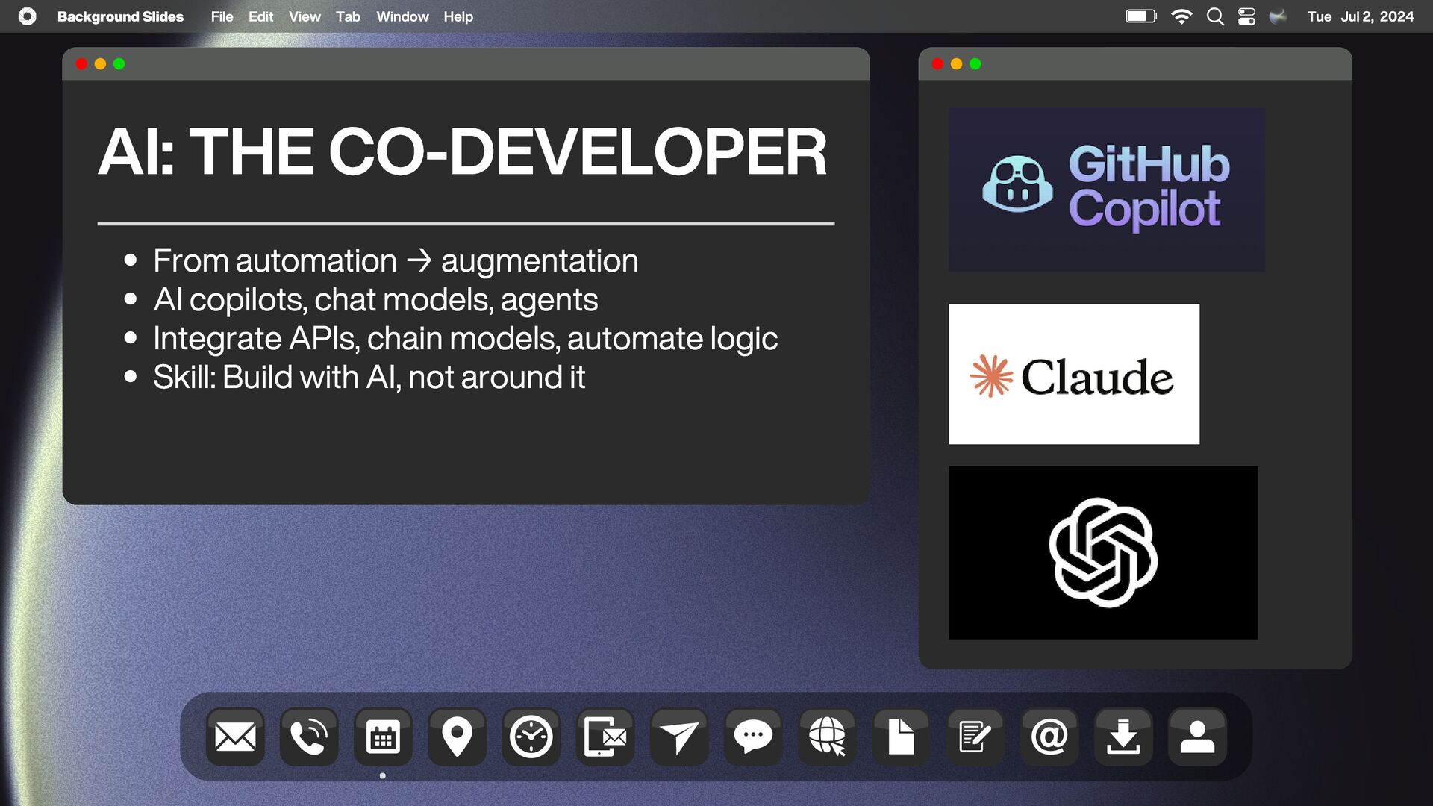Open the Window menu
The height and width of the screenshot is (806, 1433).
point(402,16)
